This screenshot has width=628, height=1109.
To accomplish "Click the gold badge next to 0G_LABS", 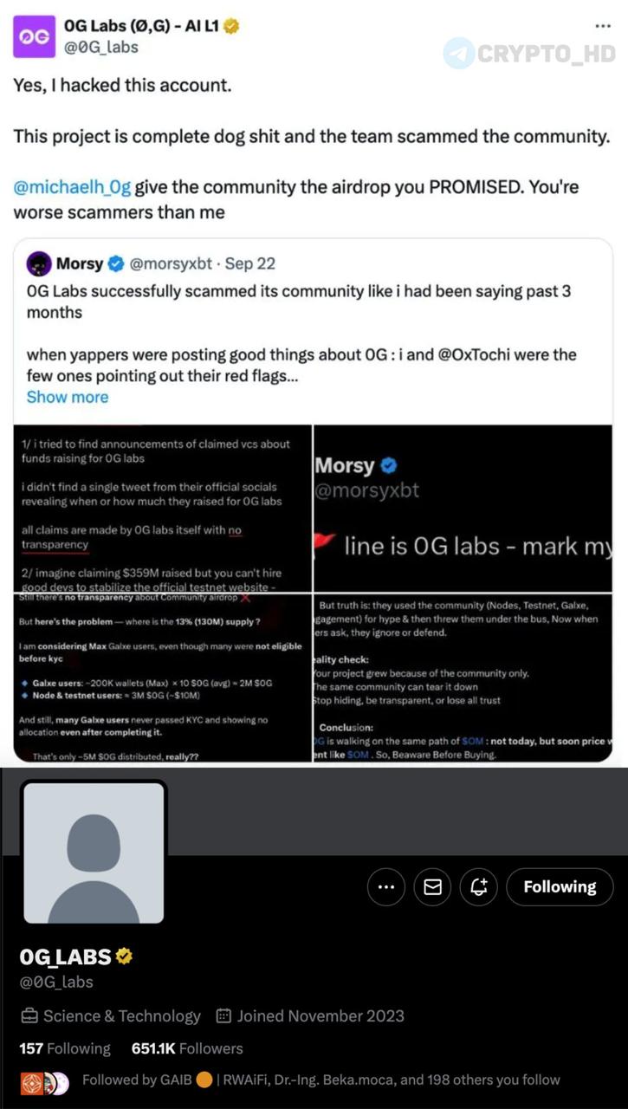I will point(124,957).
